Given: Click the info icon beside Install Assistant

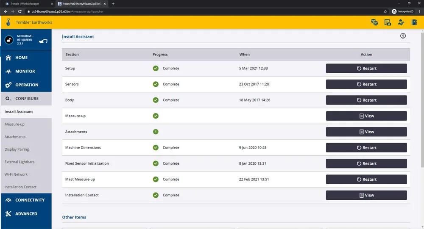Looking at the screenshot, I should [403, 36].
